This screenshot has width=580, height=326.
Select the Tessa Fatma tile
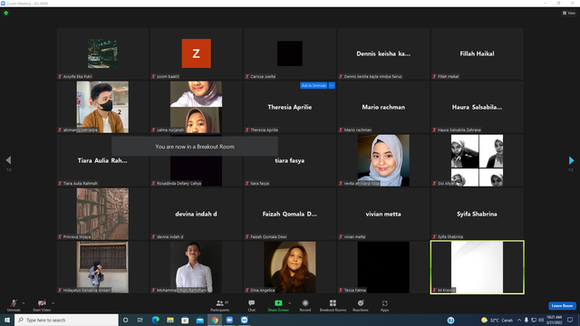tap(383, 267)
